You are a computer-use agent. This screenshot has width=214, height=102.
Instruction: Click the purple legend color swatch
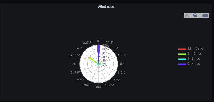pos(182,64)
